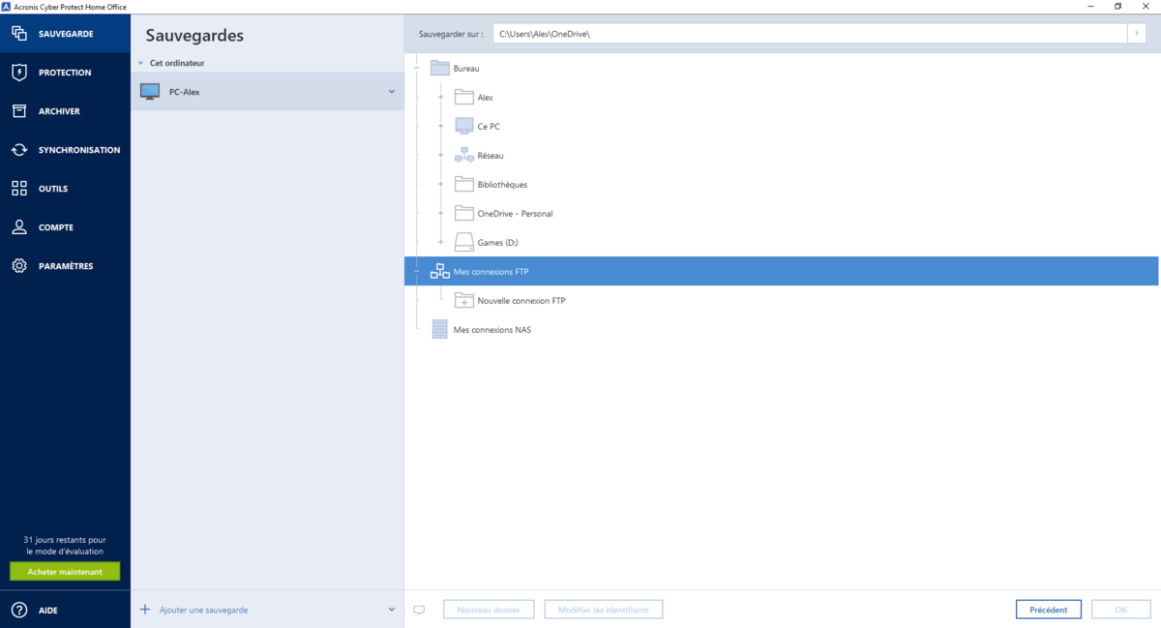Expand the Ce PC node
The image size is (1161, 628).
(441, 126)
